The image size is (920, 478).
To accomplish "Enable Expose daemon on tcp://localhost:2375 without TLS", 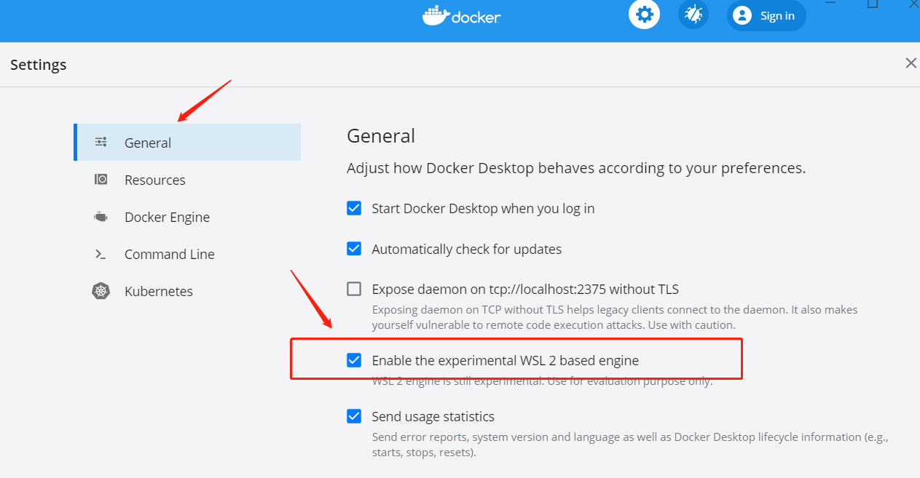I will (x=354, y=289).
